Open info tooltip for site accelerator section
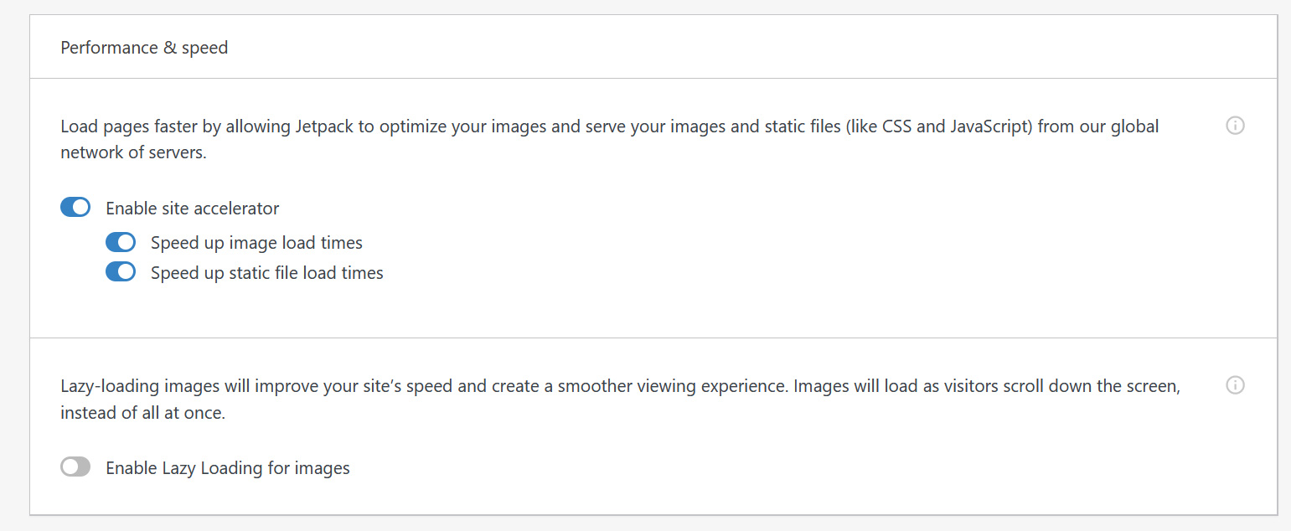This screenshot has width=1291, height=531. 1235,126
